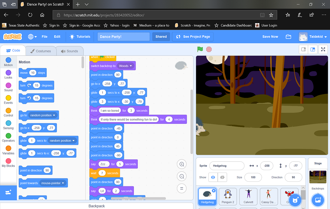
Task: Click the See Project Page button
Action: [x=193, y=36]
